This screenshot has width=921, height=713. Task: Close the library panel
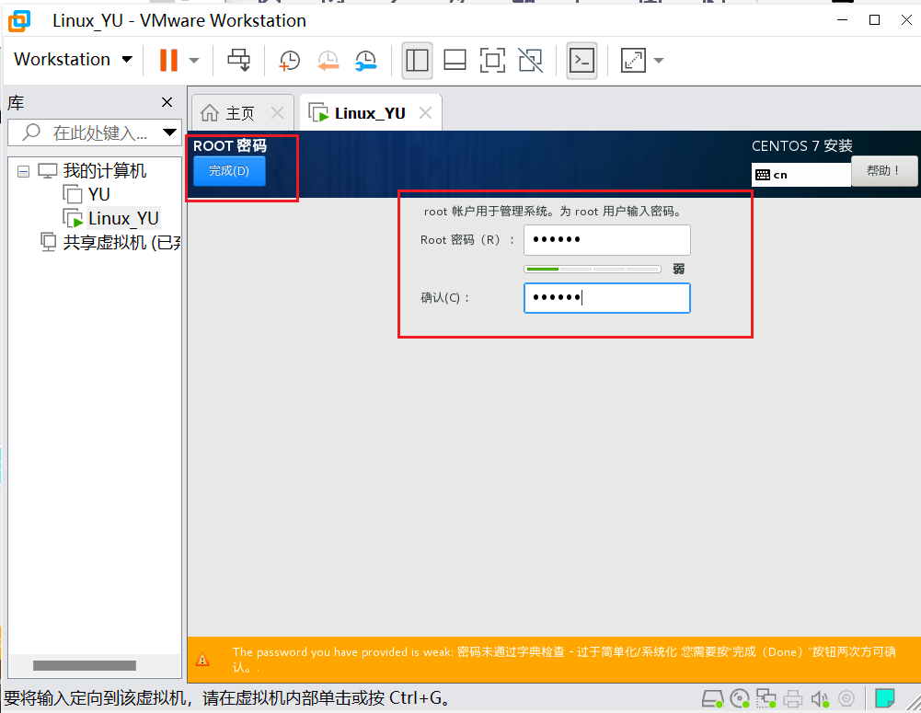[167, 102]
